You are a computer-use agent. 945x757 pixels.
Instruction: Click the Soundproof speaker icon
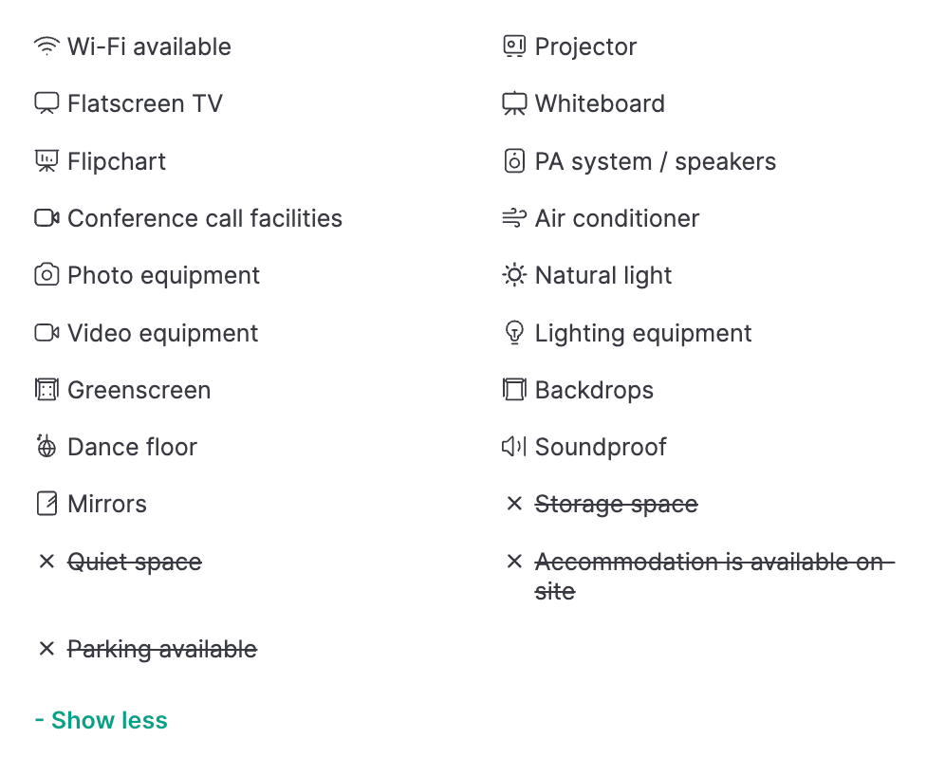(x=514, y=447)
